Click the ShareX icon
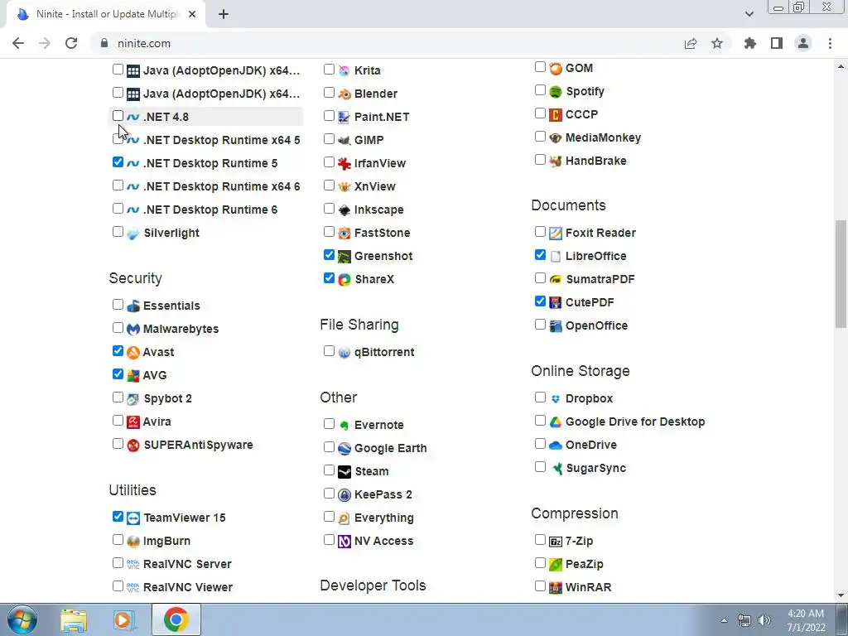848x636 pixels. coord(344,280)
